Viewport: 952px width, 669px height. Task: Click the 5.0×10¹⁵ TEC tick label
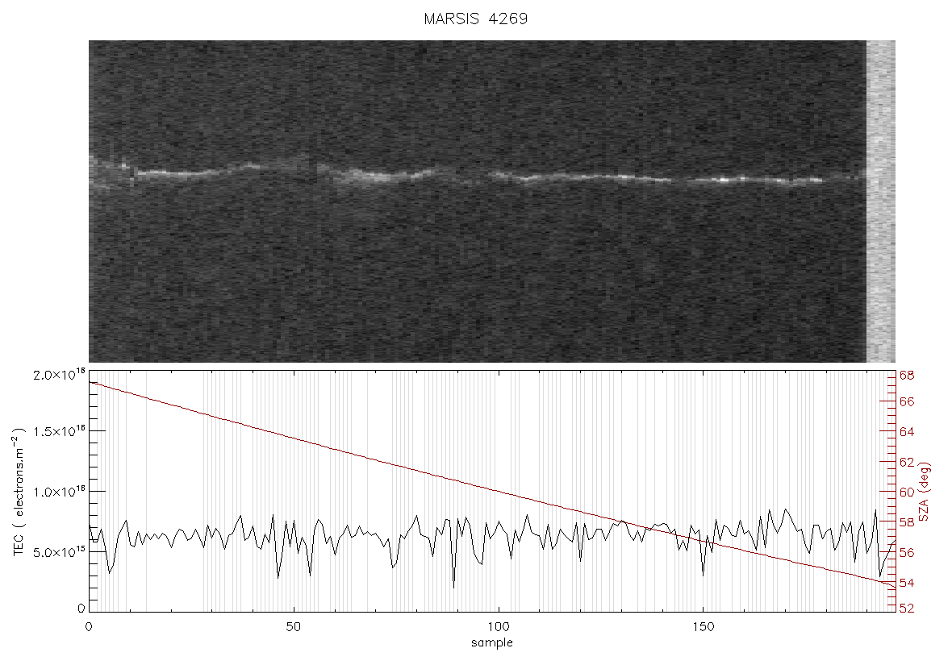point(59,552)
